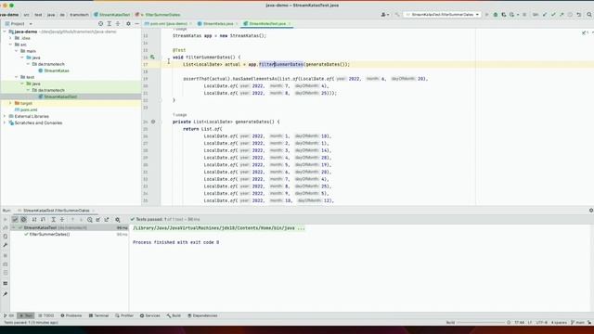Open test runner settings gear
594x334 pixels.
point(118,219)
